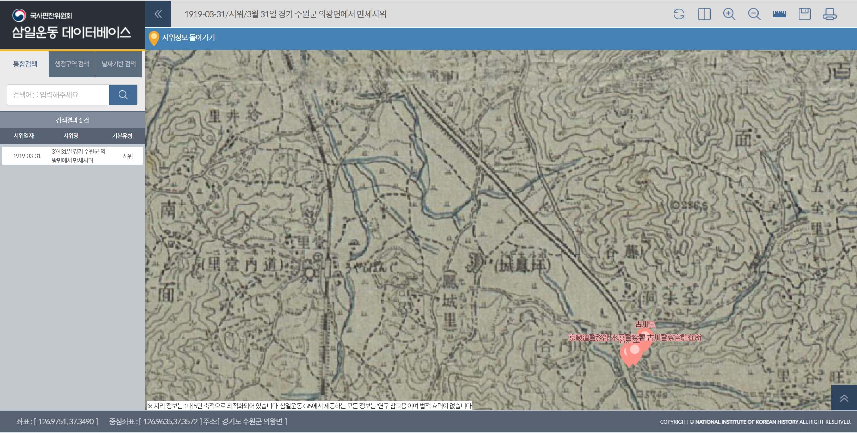Switch to the 통합검색 tab
The image size is (857, 433).
25,64
